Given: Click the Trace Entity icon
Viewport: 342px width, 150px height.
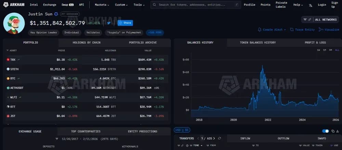Looking at the screenshot, I should [x=292, y=30].
